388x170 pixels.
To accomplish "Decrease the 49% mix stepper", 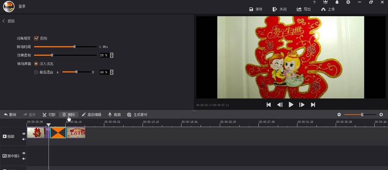I will pos(112,73).
